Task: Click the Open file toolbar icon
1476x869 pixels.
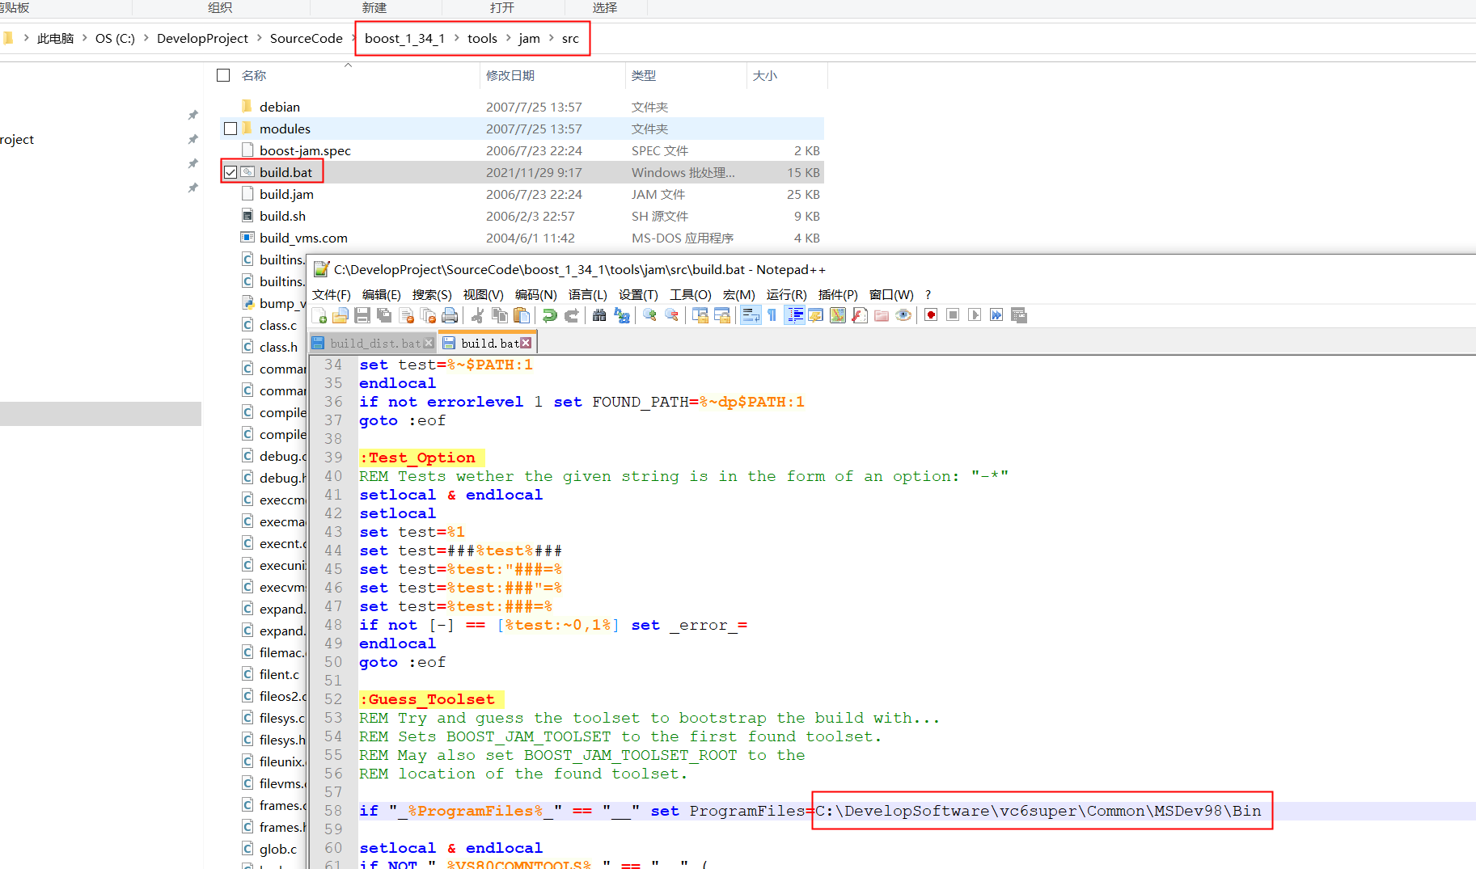Action: (x=340, y=315)
